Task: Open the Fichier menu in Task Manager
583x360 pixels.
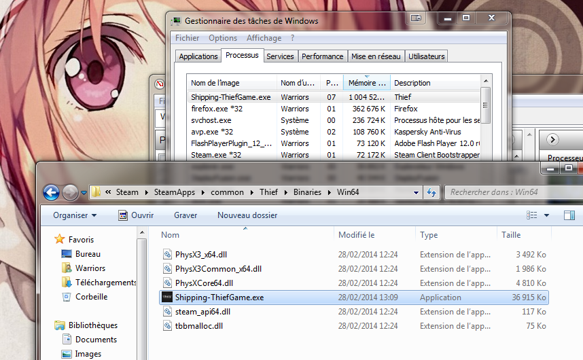Action: click(187, 38)
